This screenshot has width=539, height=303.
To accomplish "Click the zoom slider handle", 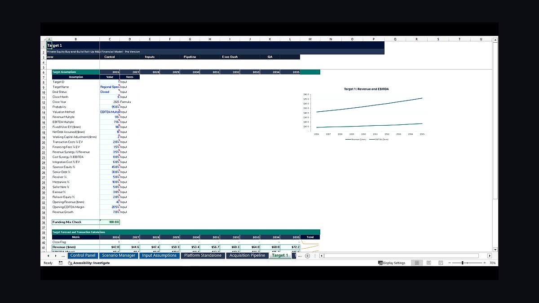I will point(462,263).
